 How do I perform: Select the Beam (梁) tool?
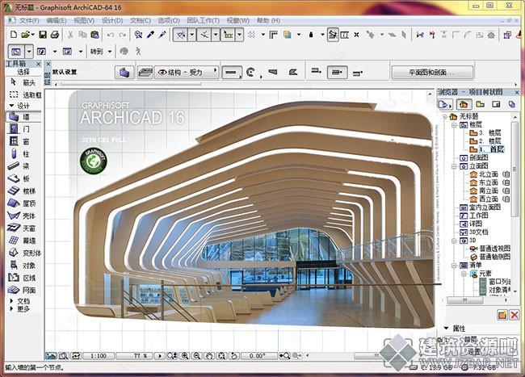coord(23,166)
